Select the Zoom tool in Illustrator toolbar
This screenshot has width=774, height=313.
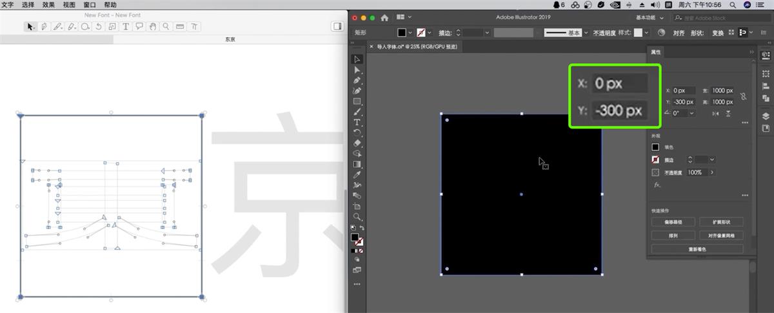pyautogui.click(x=357, y=217)
